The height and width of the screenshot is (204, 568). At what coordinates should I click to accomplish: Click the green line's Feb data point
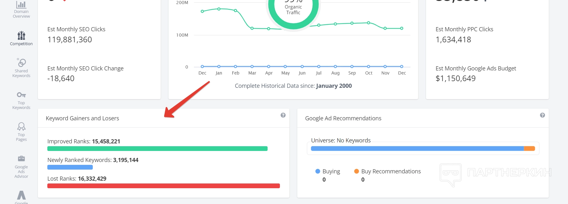click(x=235, y=10)
